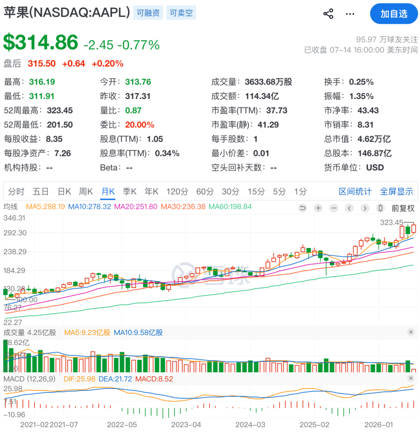Move chart right with right chevron
The width and height of the screenshot is (420, 433).
(365, 208)
